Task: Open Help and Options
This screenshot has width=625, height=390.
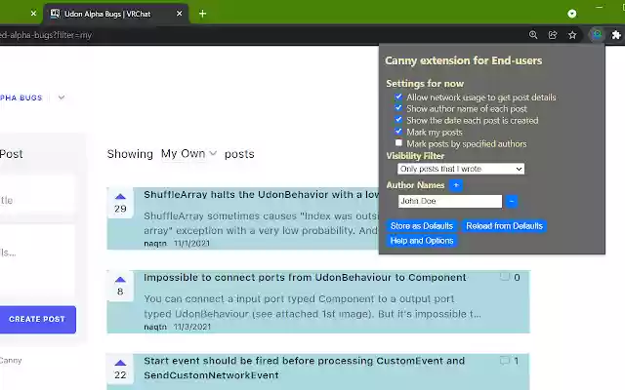Action: (x=422, y=241)
